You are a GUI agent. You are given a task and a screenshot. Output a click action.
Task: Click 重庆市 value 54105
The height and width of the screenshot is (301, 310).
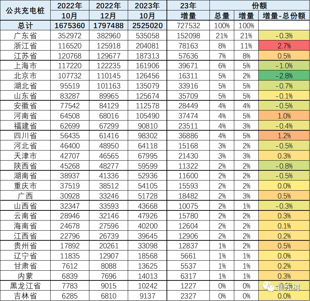tap(147, 186)
